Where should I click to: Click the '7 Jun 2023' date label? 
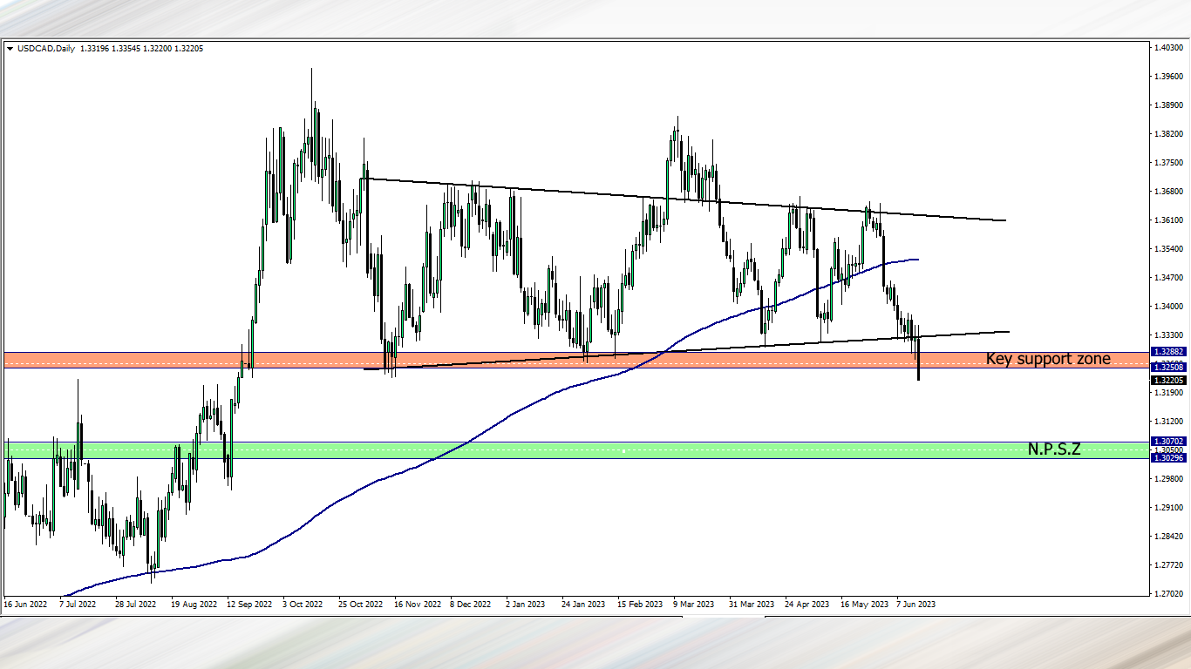915,603
